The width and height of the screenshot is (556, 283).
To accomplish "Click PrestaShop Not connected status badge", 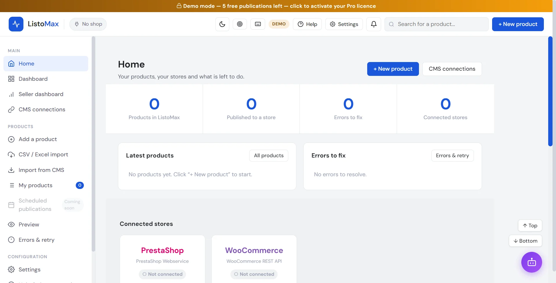I will pos(162,274).
